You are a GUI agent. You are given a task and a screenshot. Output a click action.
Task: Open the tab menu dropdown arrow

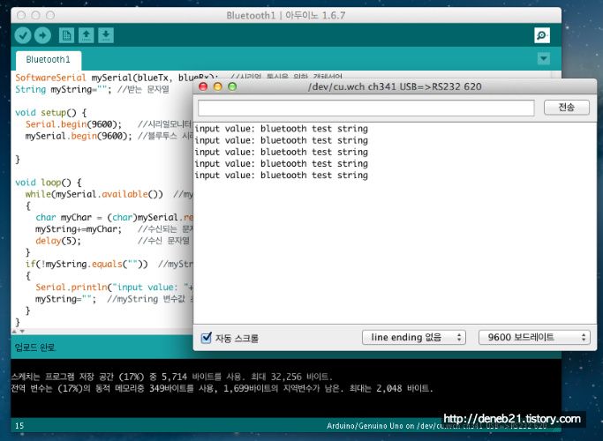pyautogui.click(x=543, y=59)
